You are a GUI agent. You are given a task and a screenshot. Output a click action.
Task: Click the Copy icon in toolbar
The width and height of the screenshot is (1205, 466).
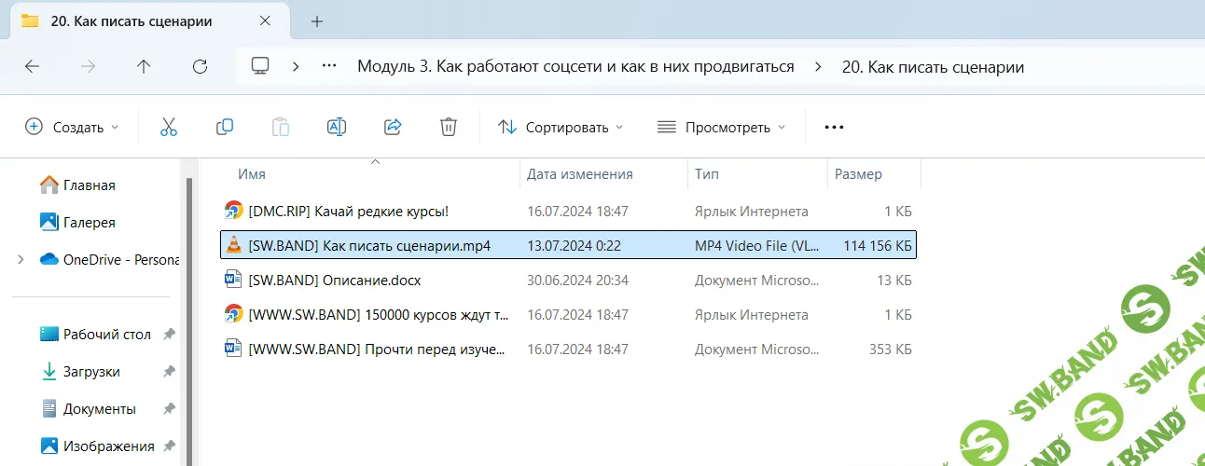225,127
